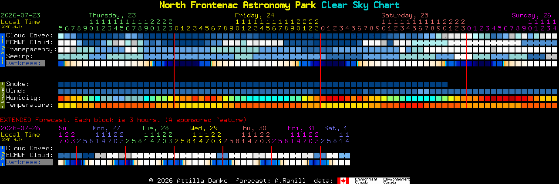Select the 'Mon, 27' extended forecast day

[106, 128]
